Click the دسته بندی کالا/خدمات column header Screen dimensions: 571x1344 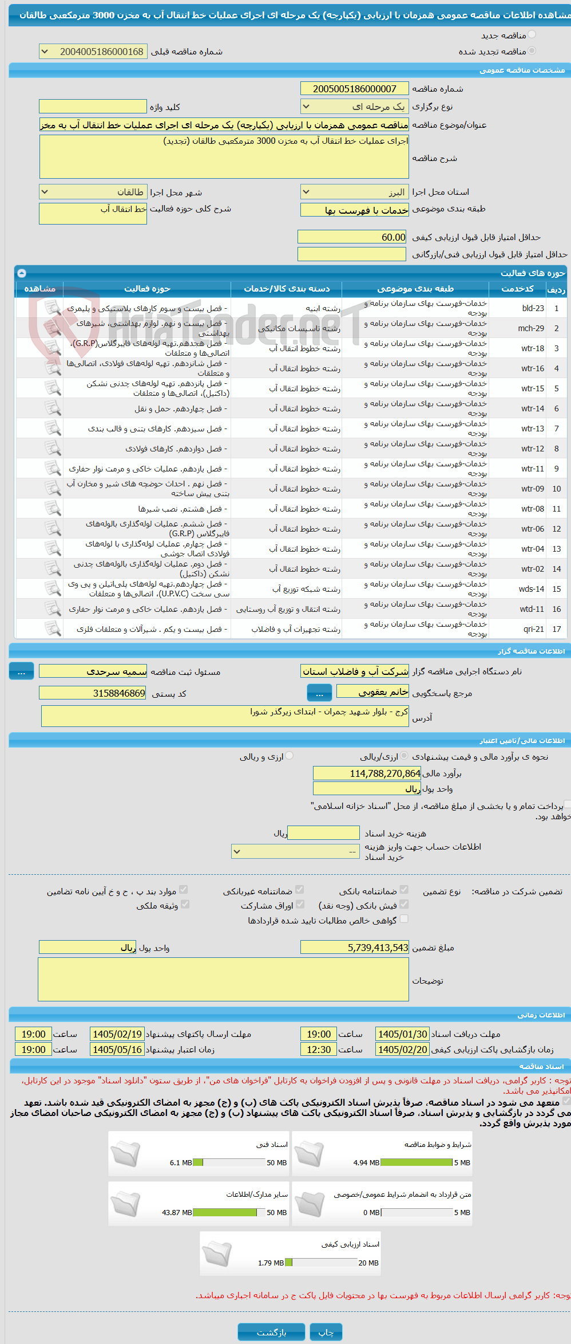click(x=287, y=289)
